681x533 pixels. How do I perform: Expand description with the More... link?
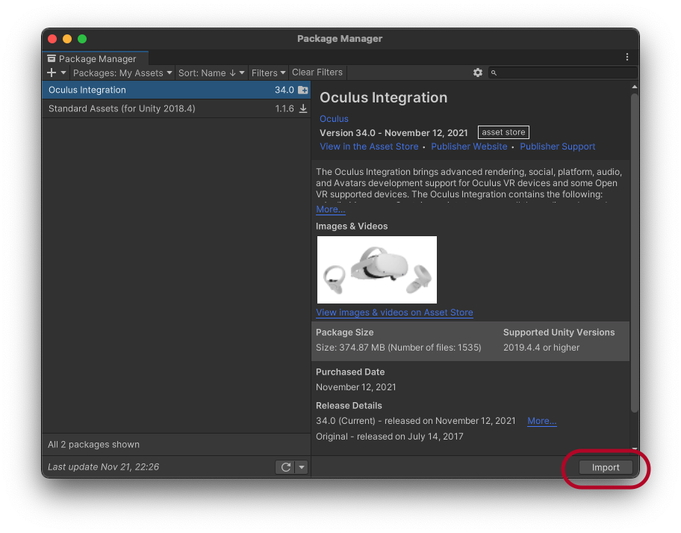(x=331, y=209)
